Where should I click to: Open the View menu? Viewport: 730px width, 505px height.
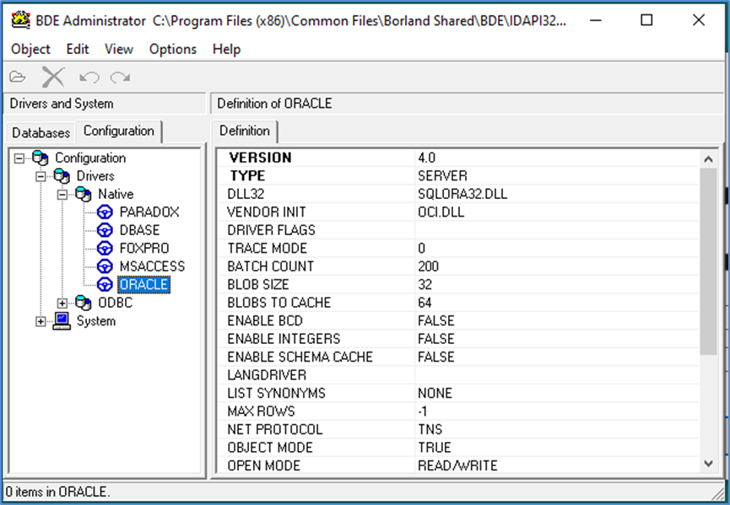[x=119, y=49]
